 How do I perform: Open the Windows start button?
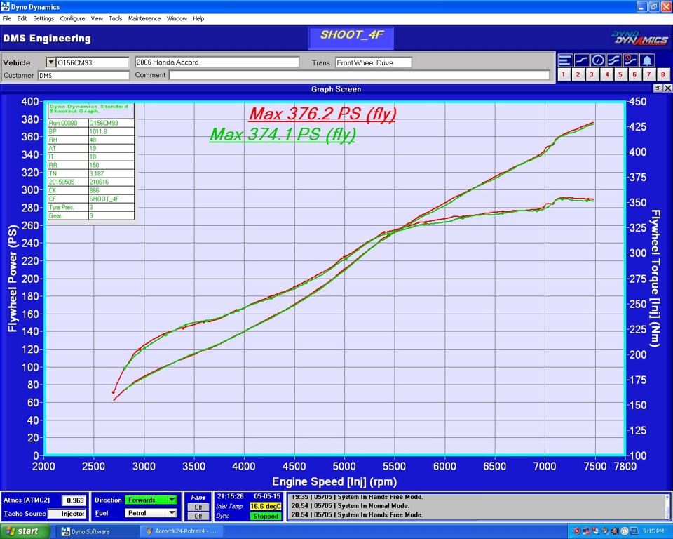[25, 531]
